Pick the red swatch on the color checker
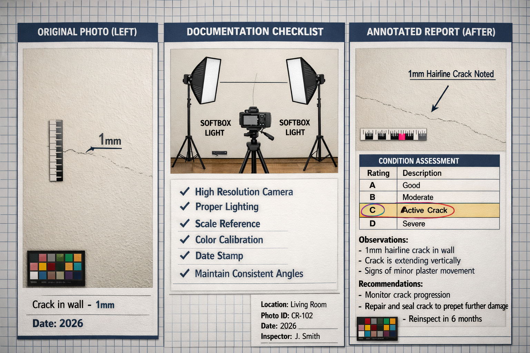The height and width of the screenshot is (353, 530). (x=51, y=266)
